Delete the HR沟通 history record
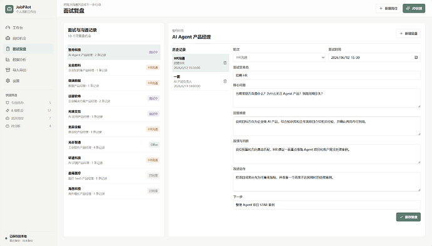 pyautogui.click(x=225, y=63)
